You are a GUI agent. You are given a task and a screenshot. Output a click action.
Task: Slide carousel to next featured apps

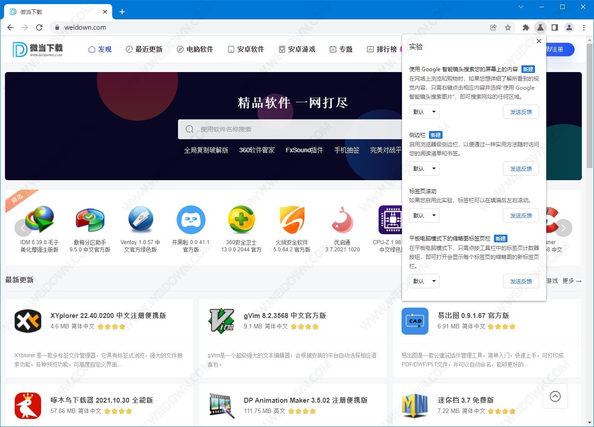point(563,228)
